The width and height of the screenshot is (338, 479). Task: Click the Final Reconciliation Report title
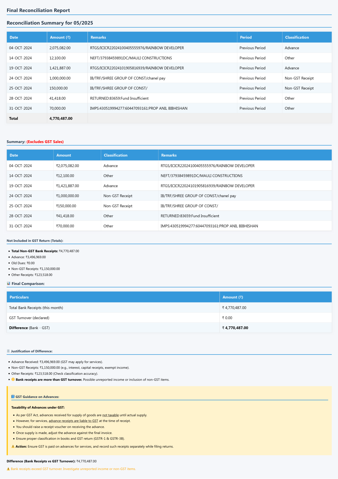(x=38, y=10)
